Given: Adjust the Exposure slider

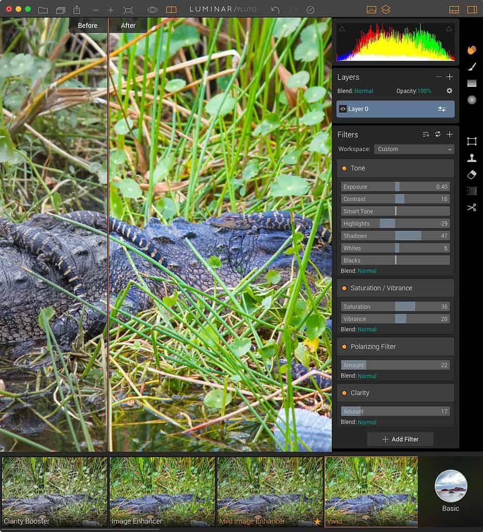Looking at the screenshot, I should coord(396,187).
